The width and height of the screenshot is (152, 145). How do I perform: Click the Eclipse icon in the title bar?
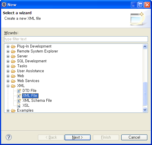[4, 5]
